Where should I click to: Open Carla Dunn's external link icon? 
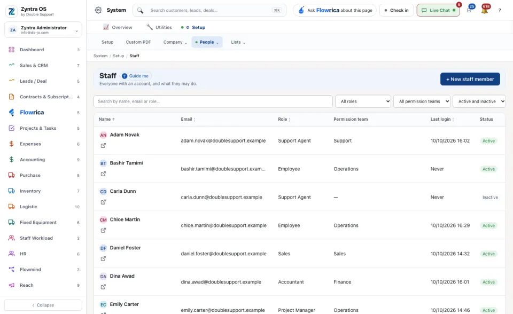[x=103, y=202]
